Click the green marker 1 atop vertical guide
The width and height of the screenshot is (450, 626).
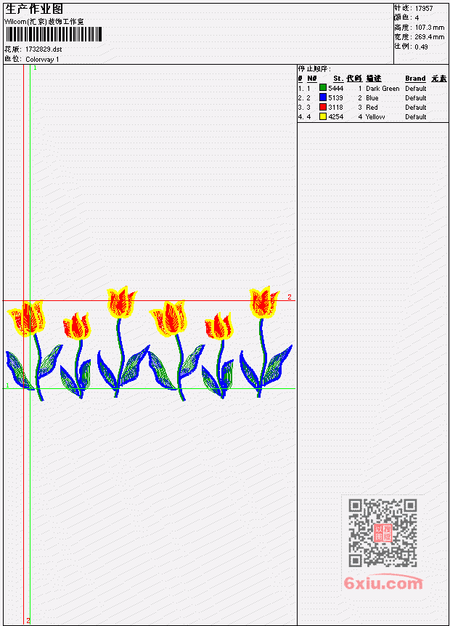pyautogui.click(x=35, y=68)
